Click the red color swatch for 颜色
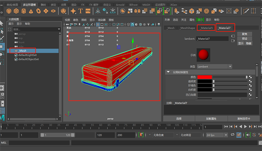The width and height of the screenshot is (262, 151). (205, 77)
